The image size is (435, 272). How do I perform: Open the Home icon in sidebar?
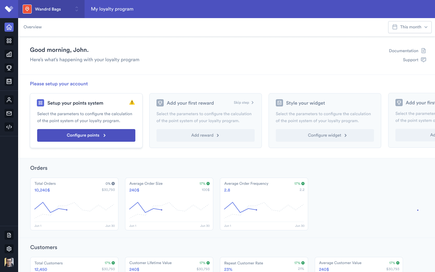pyautogui.click(x=9, y=27)
